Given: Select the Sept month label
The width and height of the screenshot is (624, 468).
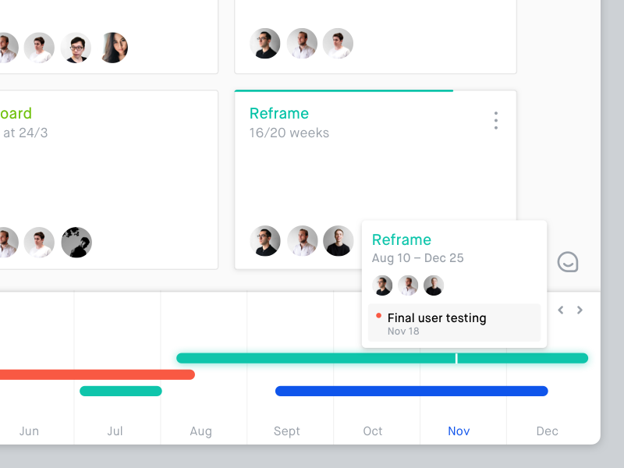Looking at the screenshot, I should tap(286, 431).
